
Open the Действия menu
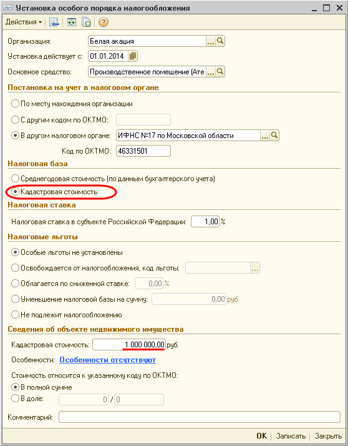pos(24,22)
